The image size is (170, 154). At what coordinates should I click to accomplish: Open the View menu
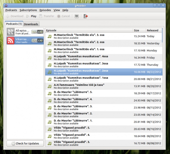click(57, 10)
